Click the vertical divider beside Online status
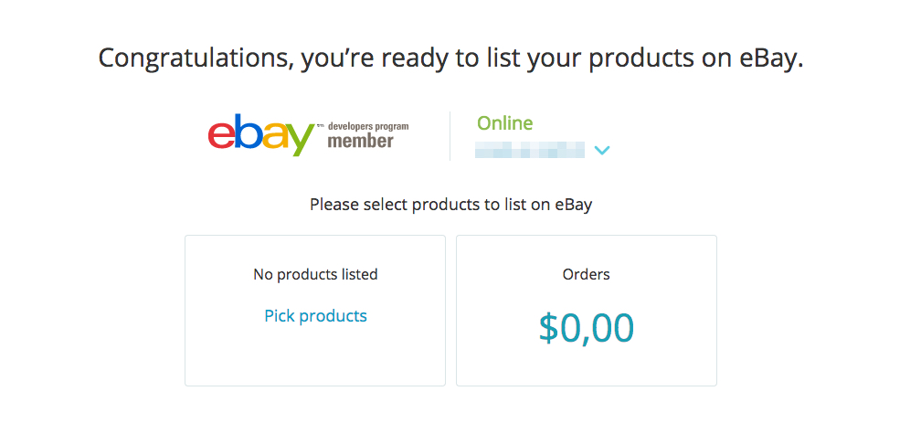Viewport: 921px width, 423px height. (450, 136)
